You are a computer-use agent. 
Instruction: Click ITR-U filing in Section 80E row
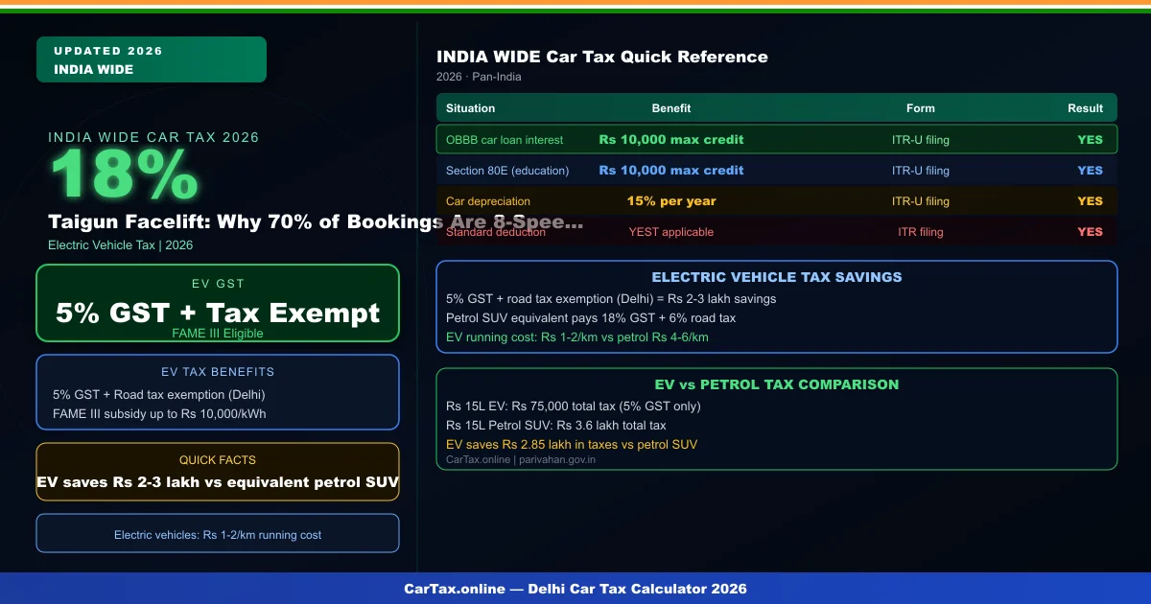[x=921, y=171]
